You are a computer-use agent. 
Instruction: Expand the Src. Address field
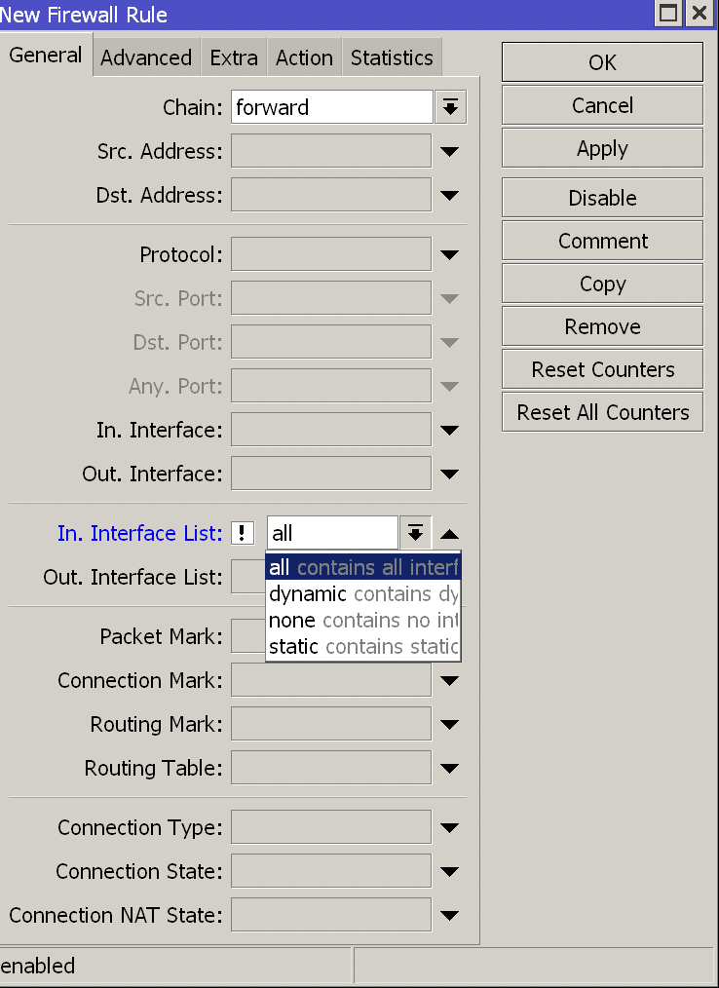pyautogui.click(x=449, y=152)
